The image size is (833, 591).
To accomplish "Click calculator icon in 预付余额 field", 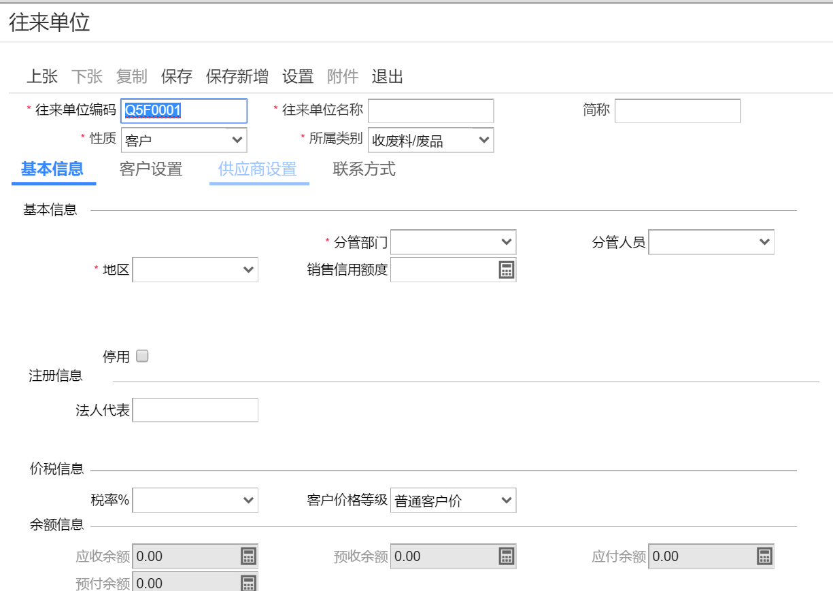I will click(248, 583).
